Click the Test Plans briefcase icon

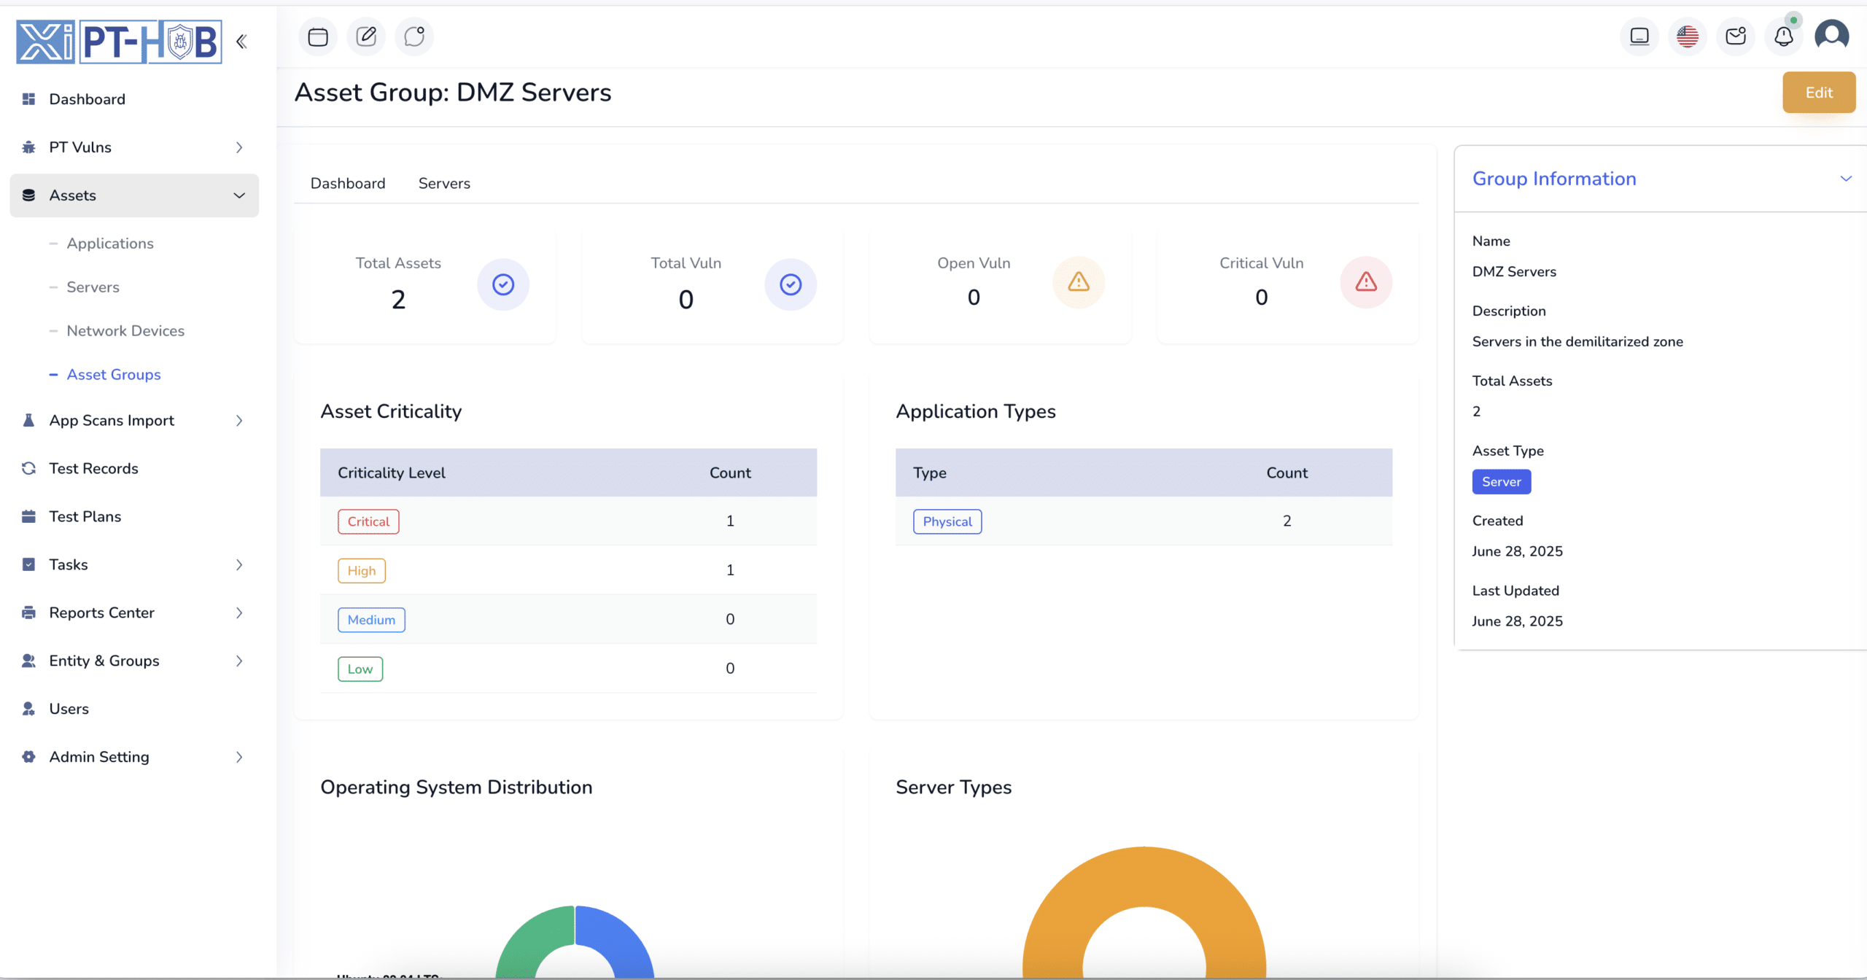(29, 517)
